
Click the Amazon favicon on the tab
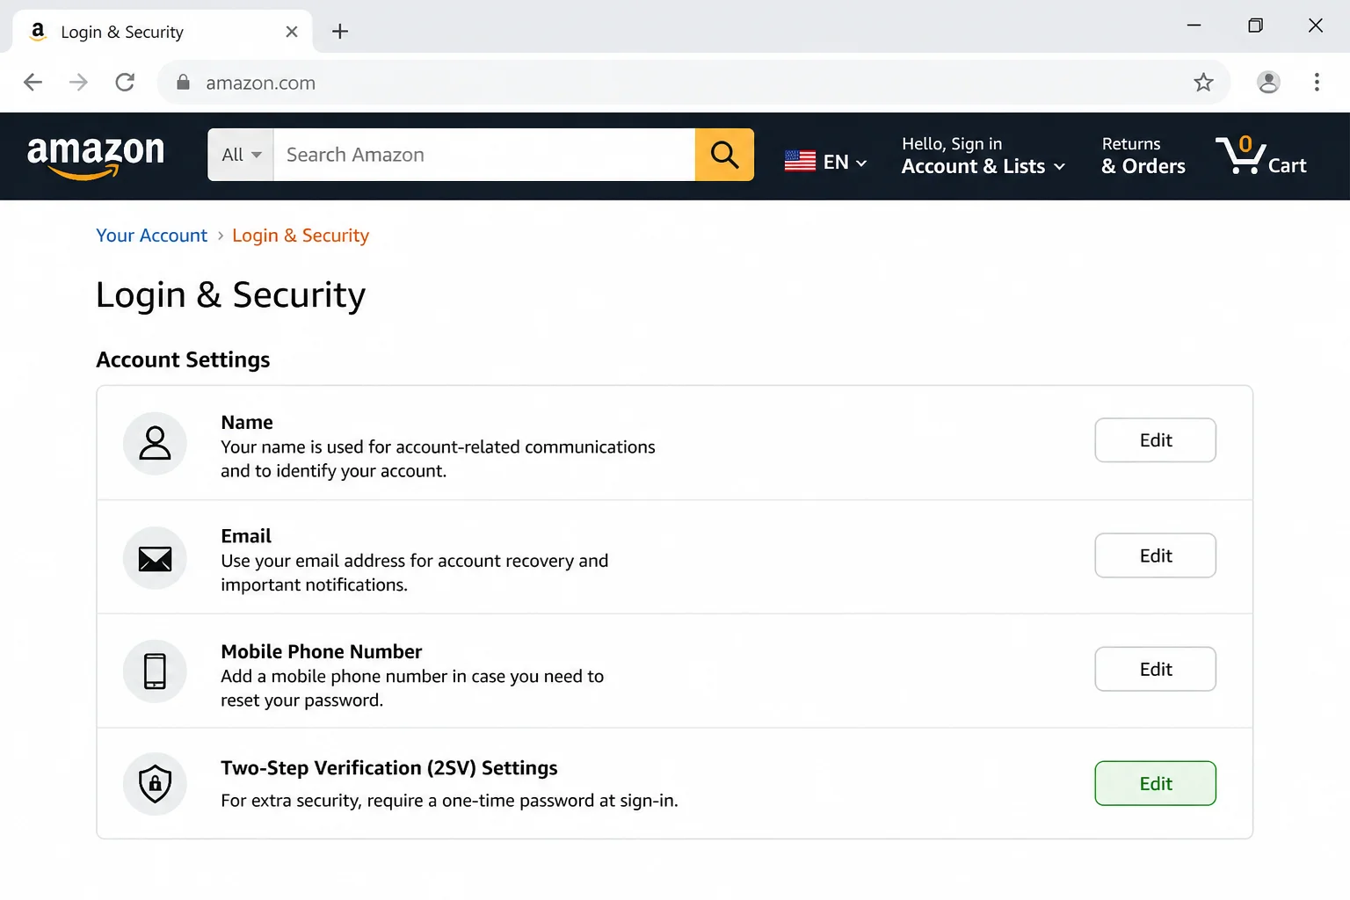(x=38, y=32)
